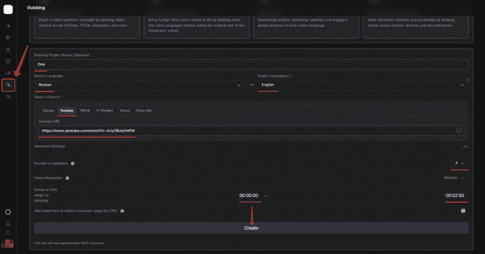This screenshot has height=254, width=485.
Task: Select the TikTok source tab
Action: [x=85, y=111]
